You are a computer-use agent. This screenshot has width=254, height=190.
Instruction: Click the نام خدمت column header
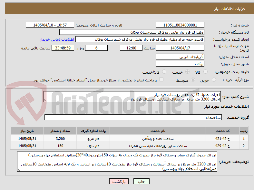pyautogui.click(x=158, y=131)
